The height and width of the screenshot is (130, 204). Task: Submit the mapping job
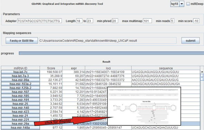coord(191,41)
